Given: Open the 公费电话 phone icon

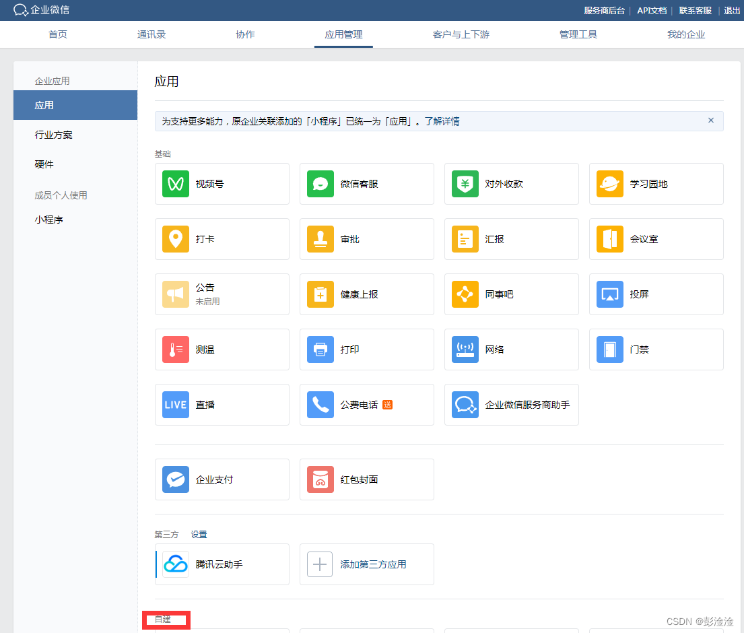Looking at the screenshot, I should pos(320,405).
